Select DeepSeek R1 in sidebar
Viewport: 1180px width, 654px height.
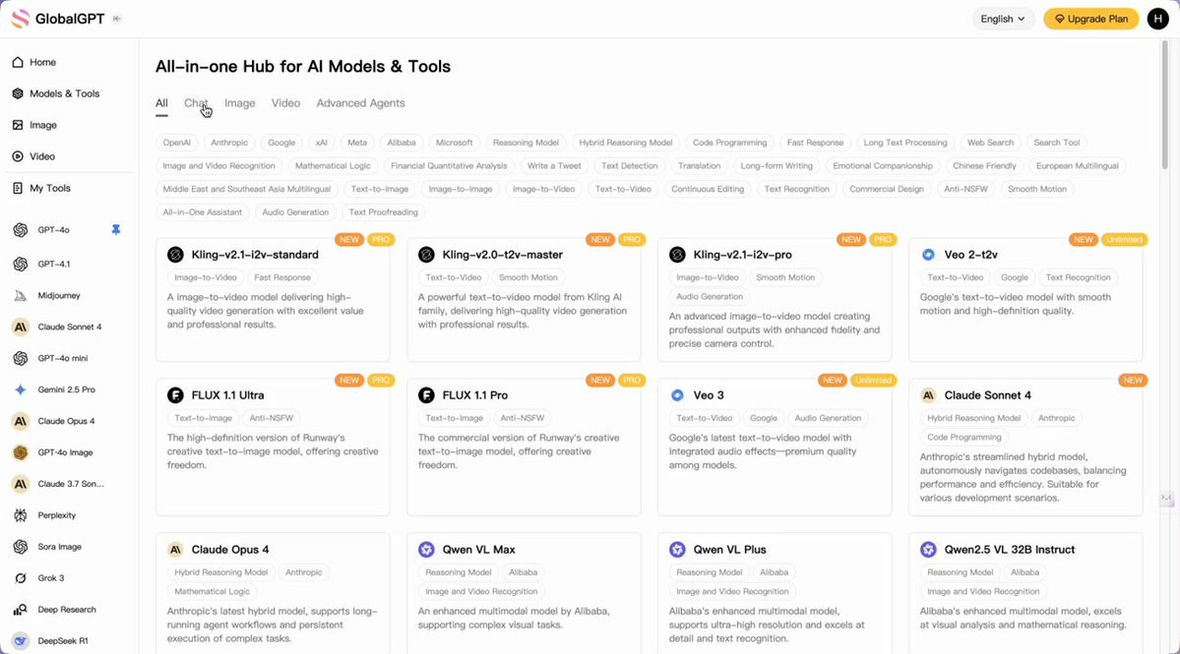click(62, 641)
